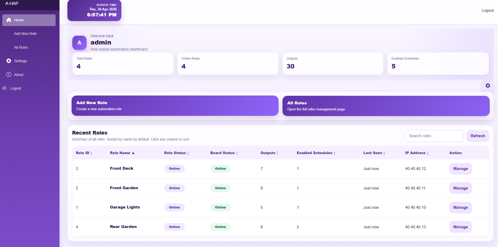Viewport: 498px width, 247px height.
Task: Click Board Status Online badge for Front Deck
Action: point(221,169)
